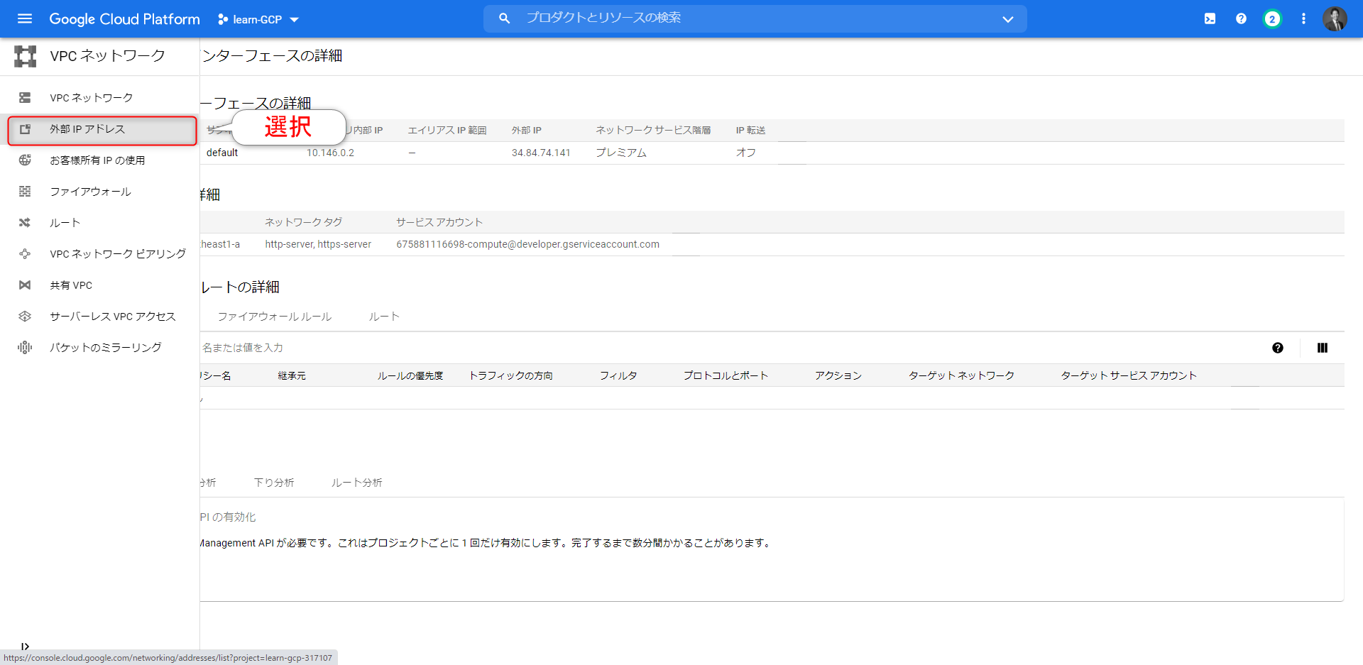Click the IP 転送 column header
The width and height of the screenshot is (1363, 665).
pyautogui.click(x=750, y=131)
